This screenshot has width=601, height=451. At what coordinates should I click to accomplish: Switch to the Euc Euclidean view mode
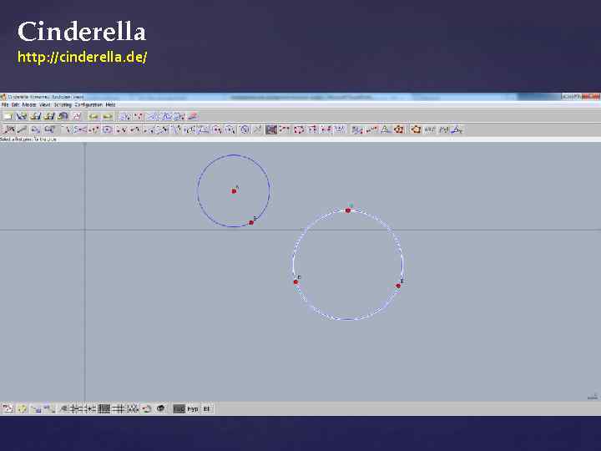(x=179, y=408)
